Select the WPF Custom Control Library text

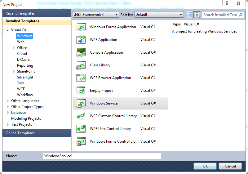click(113, 116)
